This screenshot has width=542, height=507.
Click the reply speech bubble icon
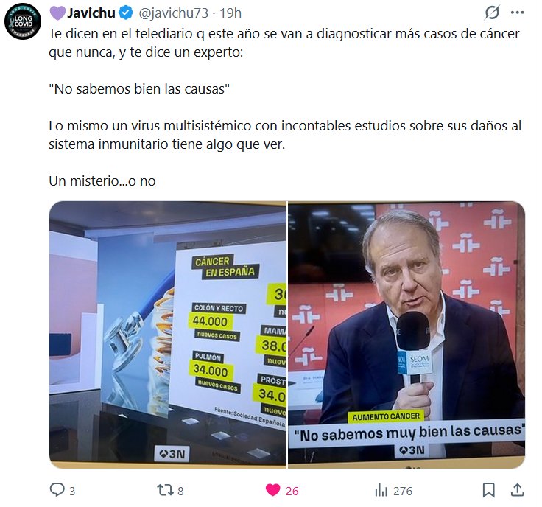57,490
